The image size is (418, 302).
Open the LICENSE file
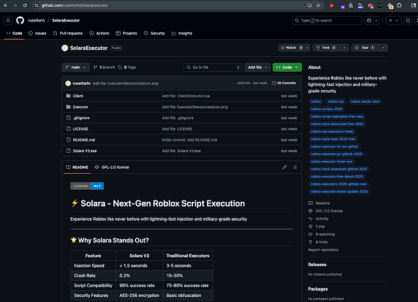pyautogui.click(x=81, y=129)
